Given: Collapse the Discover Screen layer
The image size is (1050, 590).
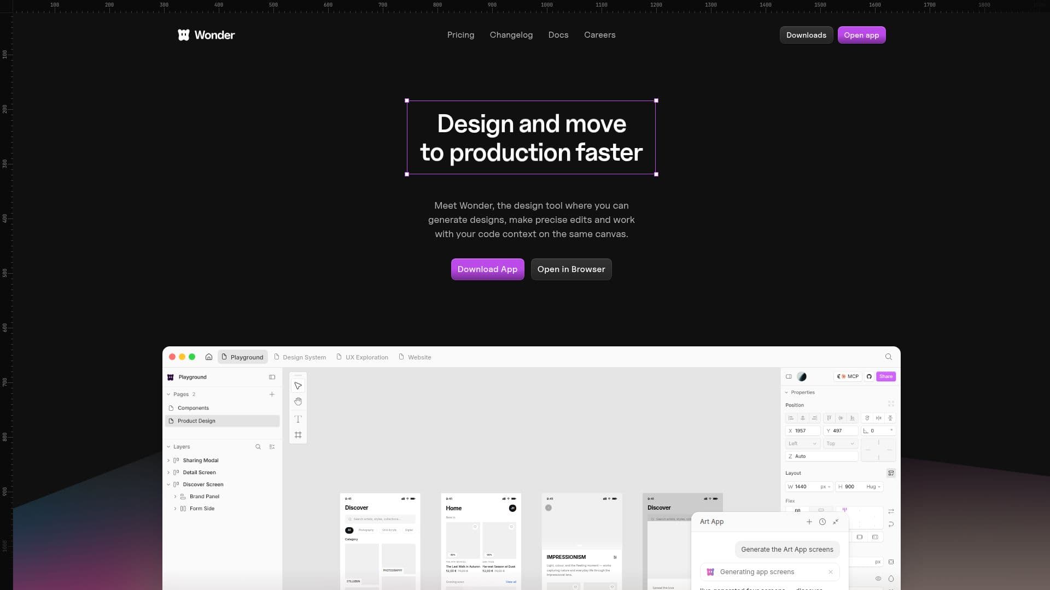Looking at the screenshot, I should [x=168, y=485].
